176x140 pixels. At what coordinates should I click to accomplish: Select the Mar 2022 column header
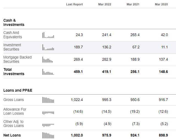coord(105,4)
